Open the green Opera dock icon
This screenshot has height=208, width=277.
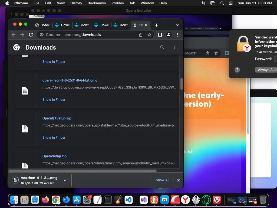(206, 200)
